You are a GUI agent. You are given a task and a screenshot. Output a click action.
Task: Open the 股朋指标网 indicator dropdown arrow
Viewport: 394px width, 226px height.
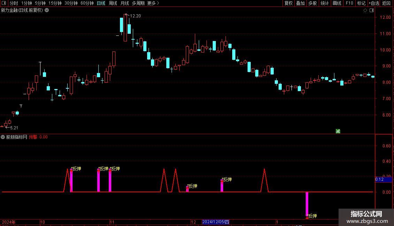pyautogui.click(x=3, y=137)
